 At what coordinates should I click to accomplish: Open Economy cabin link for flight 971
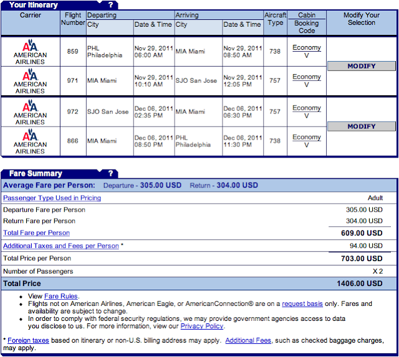307,77
